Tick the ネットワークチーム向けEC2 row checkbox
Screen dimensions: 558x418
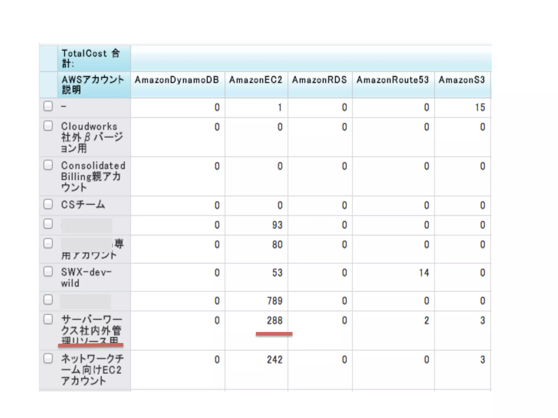(48, 358)
